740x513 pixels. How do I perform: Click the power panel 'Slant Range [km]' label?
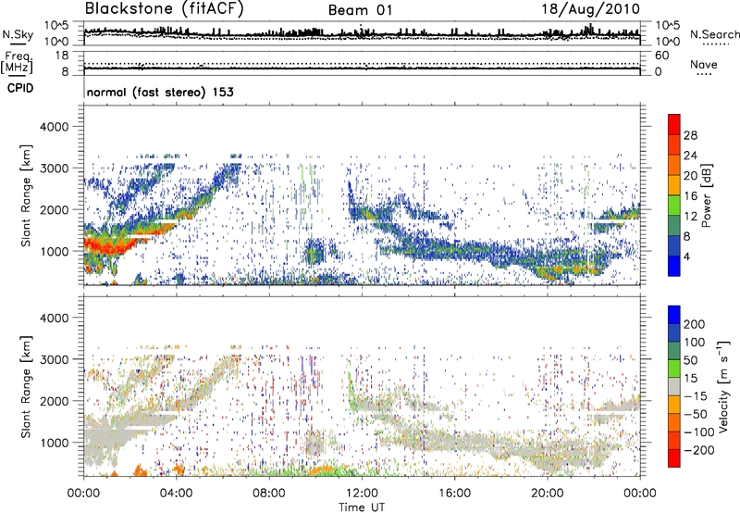pyautogui.click(x=27, y=195)
